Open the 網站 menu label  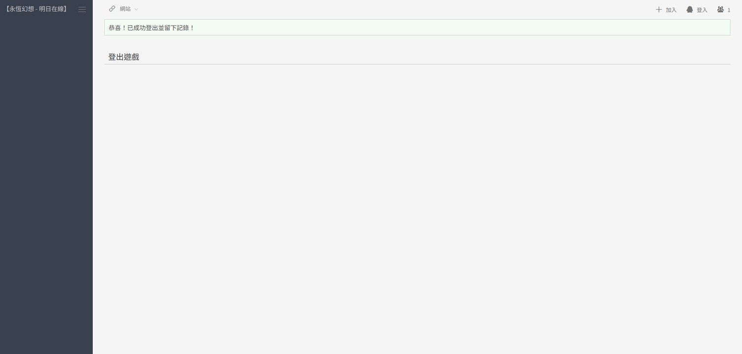click(x=125, y=9)
